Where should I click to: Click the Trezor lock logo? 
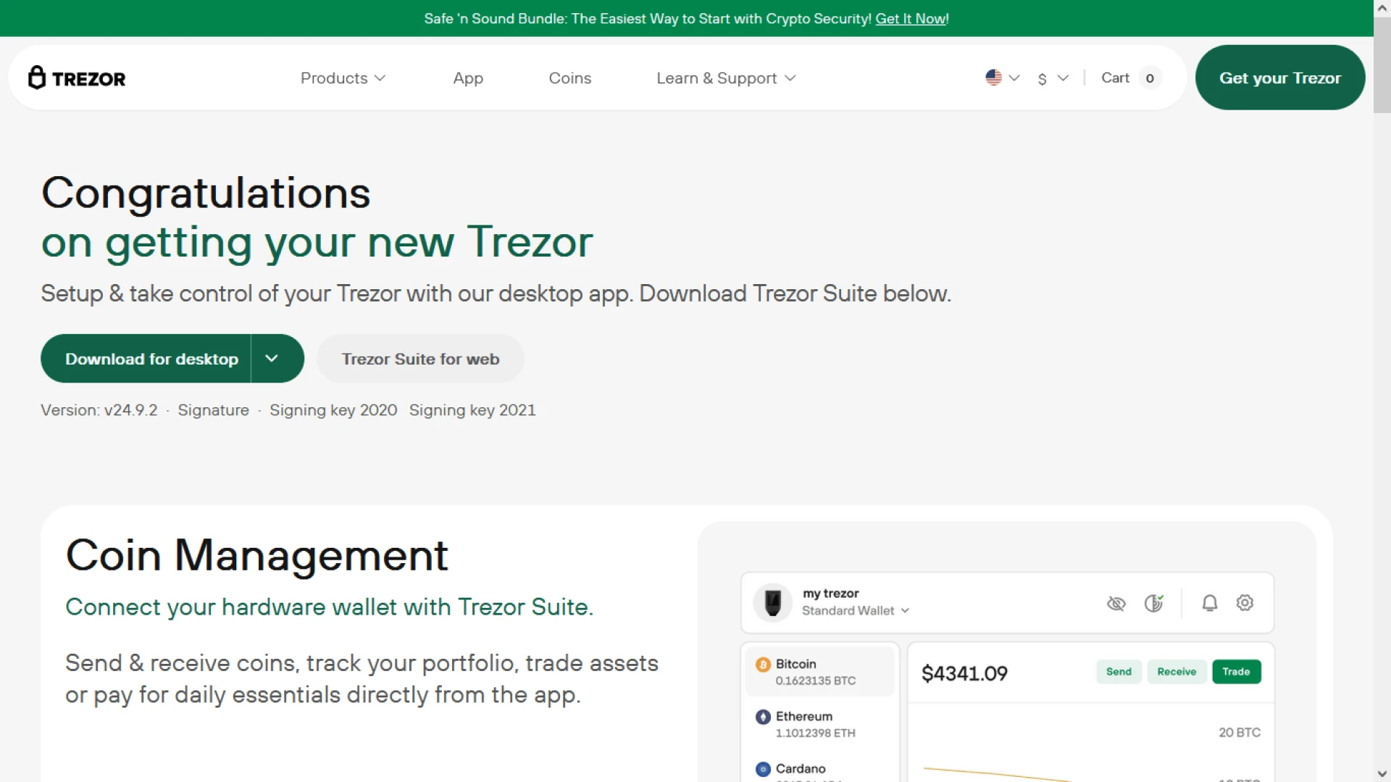tap(36, 77)
